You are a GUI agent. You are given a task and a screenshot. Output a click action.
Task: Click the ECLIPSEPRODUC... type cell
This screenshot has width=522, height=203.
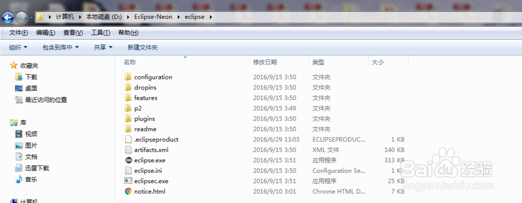coord(339,139)
